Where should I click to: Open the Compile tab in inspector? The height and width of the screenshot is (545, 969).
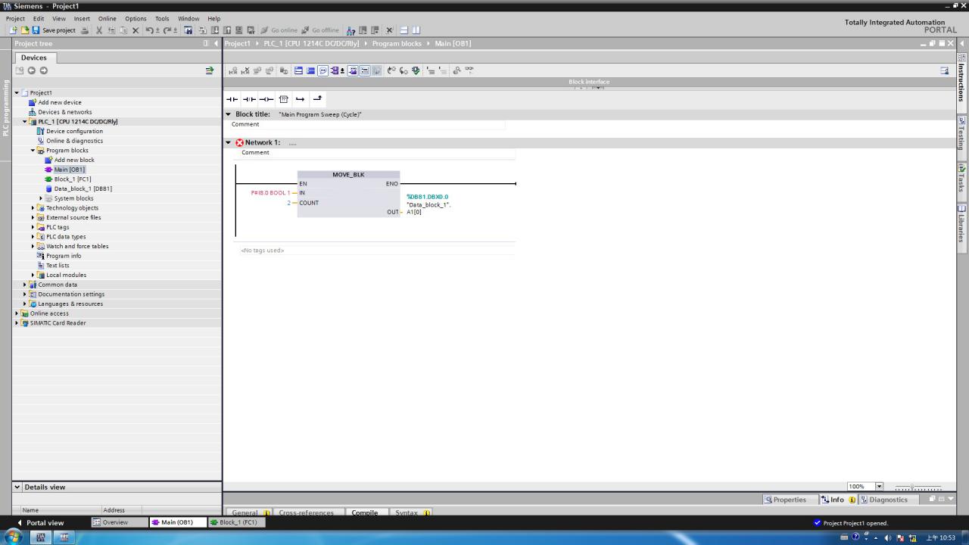coord(364,512)
